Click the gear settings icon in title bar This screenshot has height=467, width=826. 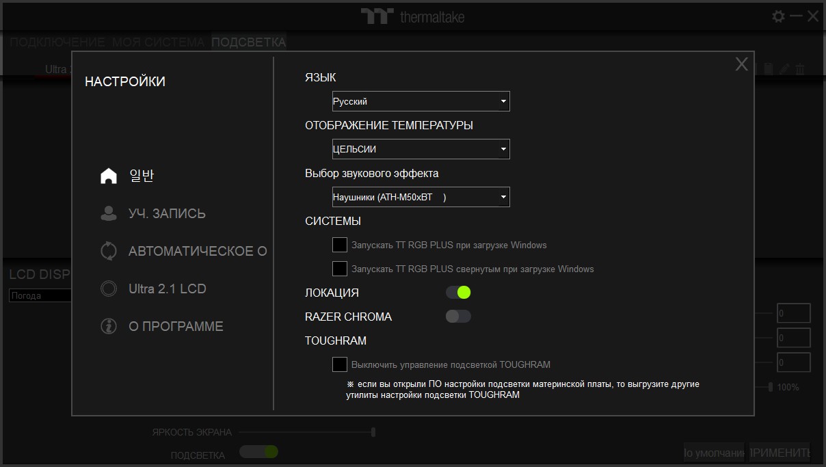(x=778, y=16)
